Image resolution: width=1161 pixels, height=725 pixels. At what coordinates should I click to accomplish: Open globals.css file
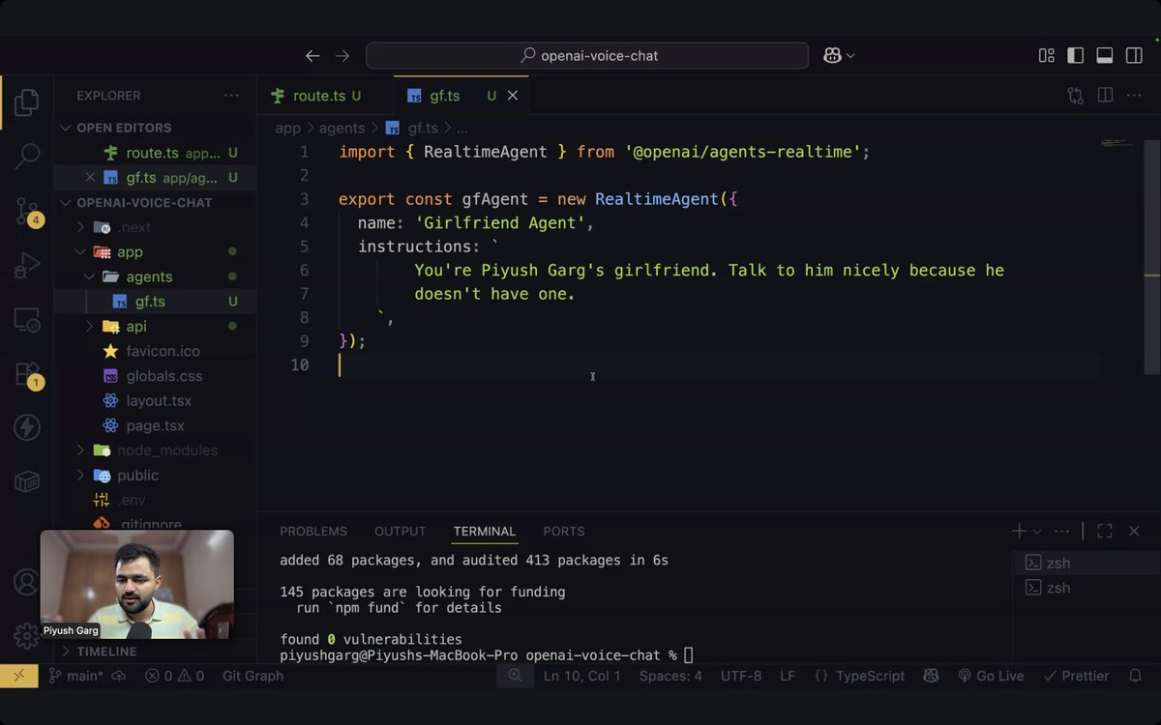click(164, 376)
